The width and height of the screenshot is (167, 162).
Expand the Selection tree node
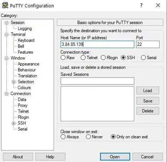point(14,82)
